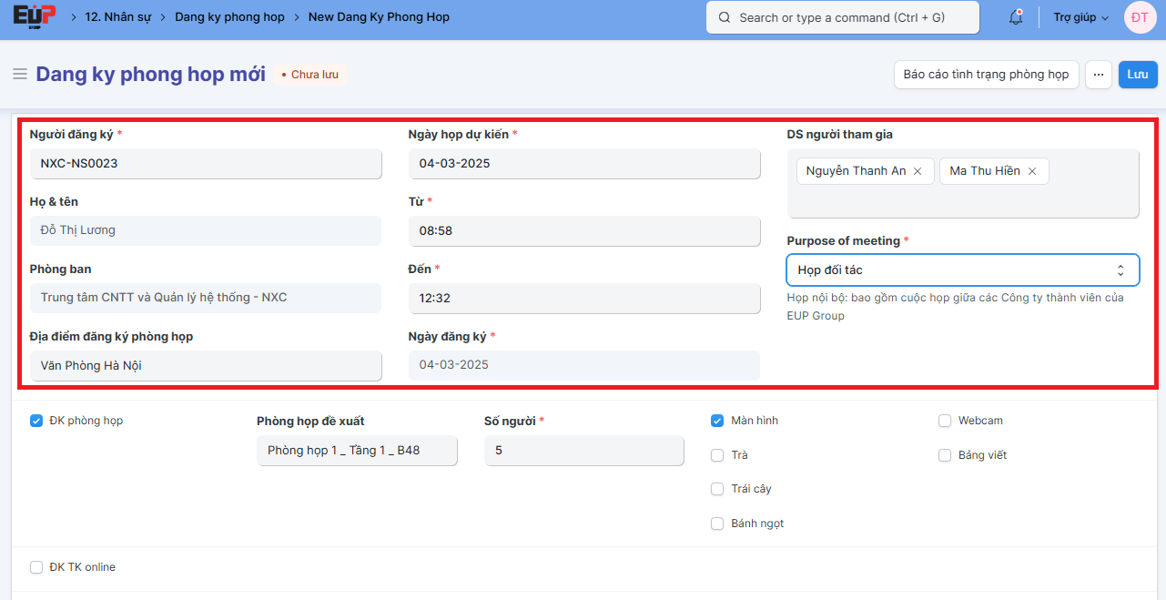Open the notifications bell
Screen dimensions: 1166x600
[x=1016, y=17]
